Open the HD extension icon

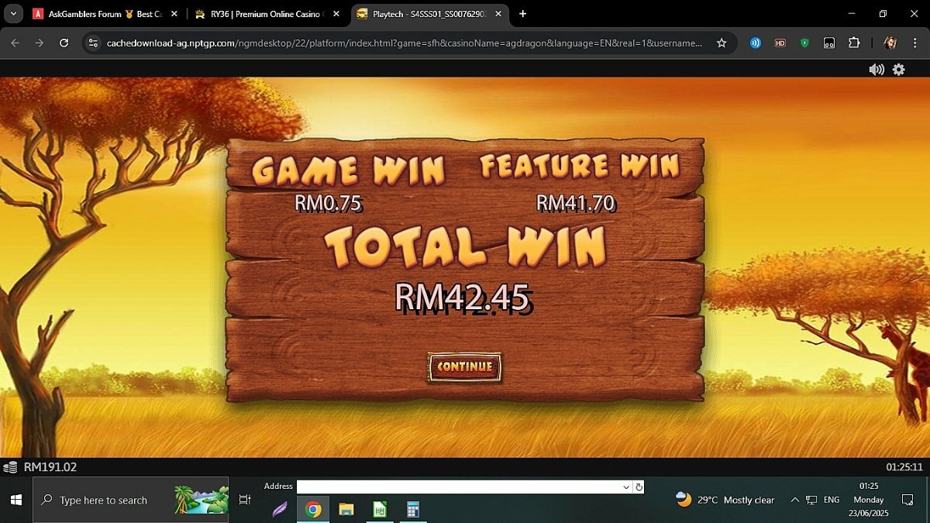pyautogui.click(x=780, y=43)
